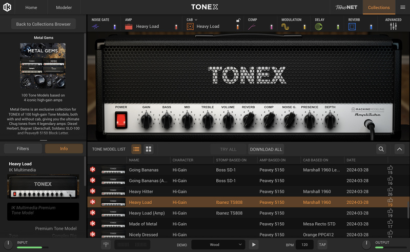410x252 pixels.
Task: Expand the CAB dropdown chevron
Action: click(x=196, y=20)
